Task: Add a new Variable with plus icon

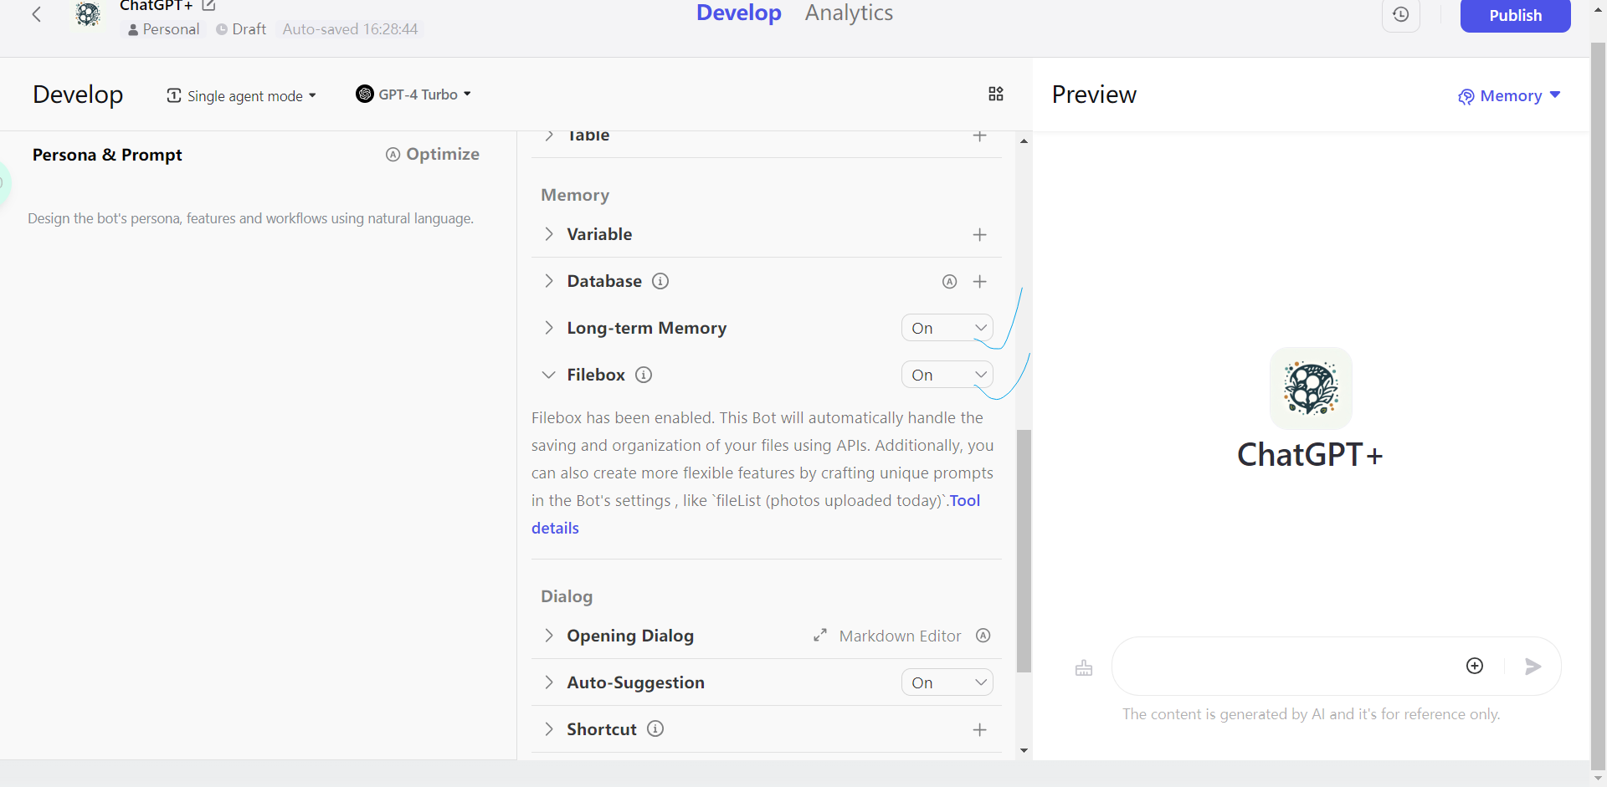Action: click(979, 235)
